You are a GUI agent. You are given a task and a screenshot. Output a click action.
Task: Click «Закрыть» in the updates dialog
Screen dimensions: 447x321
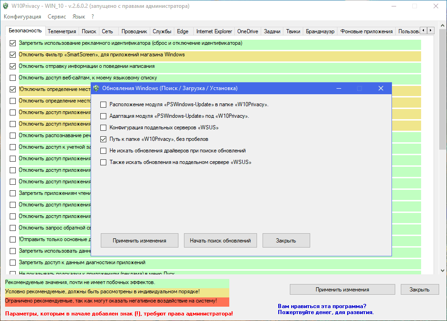(x=286, y=241)
